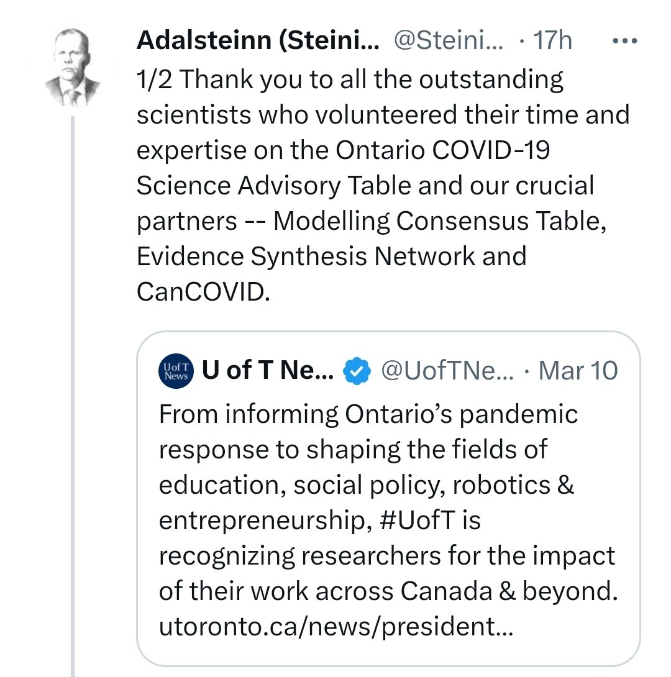Screen dimensions: 671x677
Task: Click the blue verified badge icon
Action: pyautogui.click(x=357, y=371)
